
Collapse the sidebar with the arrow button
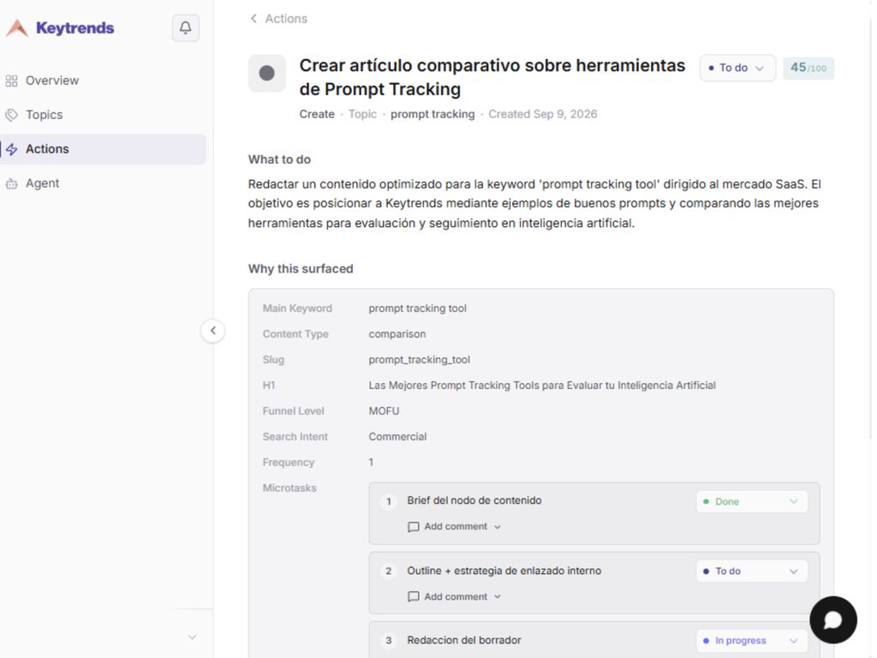click(x=213, y=331)
